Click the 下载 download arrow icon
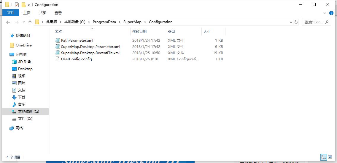Viewport: 337px width, 163px height. tap(14, 97)
